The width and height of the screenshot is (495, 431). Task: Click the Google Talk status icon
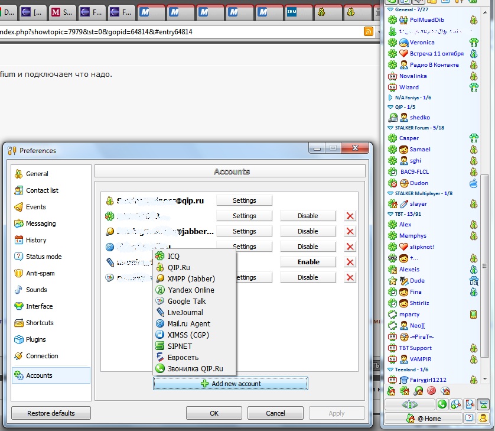(445, 391)
